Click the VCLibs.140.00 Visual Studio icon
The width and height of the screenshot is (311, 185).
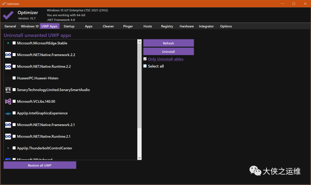pyautogui.click(x=8, y=102)
